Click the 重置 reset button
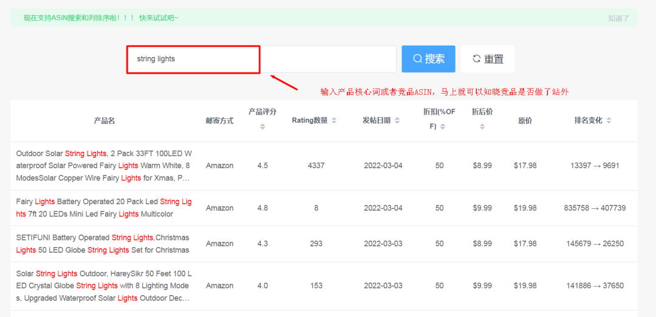Screen dimensions: 656x317 (487, 59)
